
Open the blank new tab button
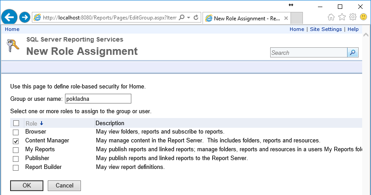(297, 18)
